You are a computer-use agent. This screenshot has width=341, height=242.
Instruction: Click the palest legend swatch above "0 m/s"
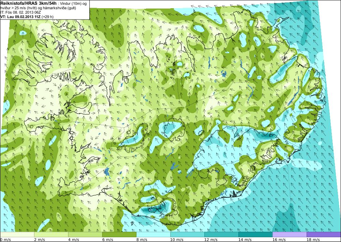click(x=17, y=235)
